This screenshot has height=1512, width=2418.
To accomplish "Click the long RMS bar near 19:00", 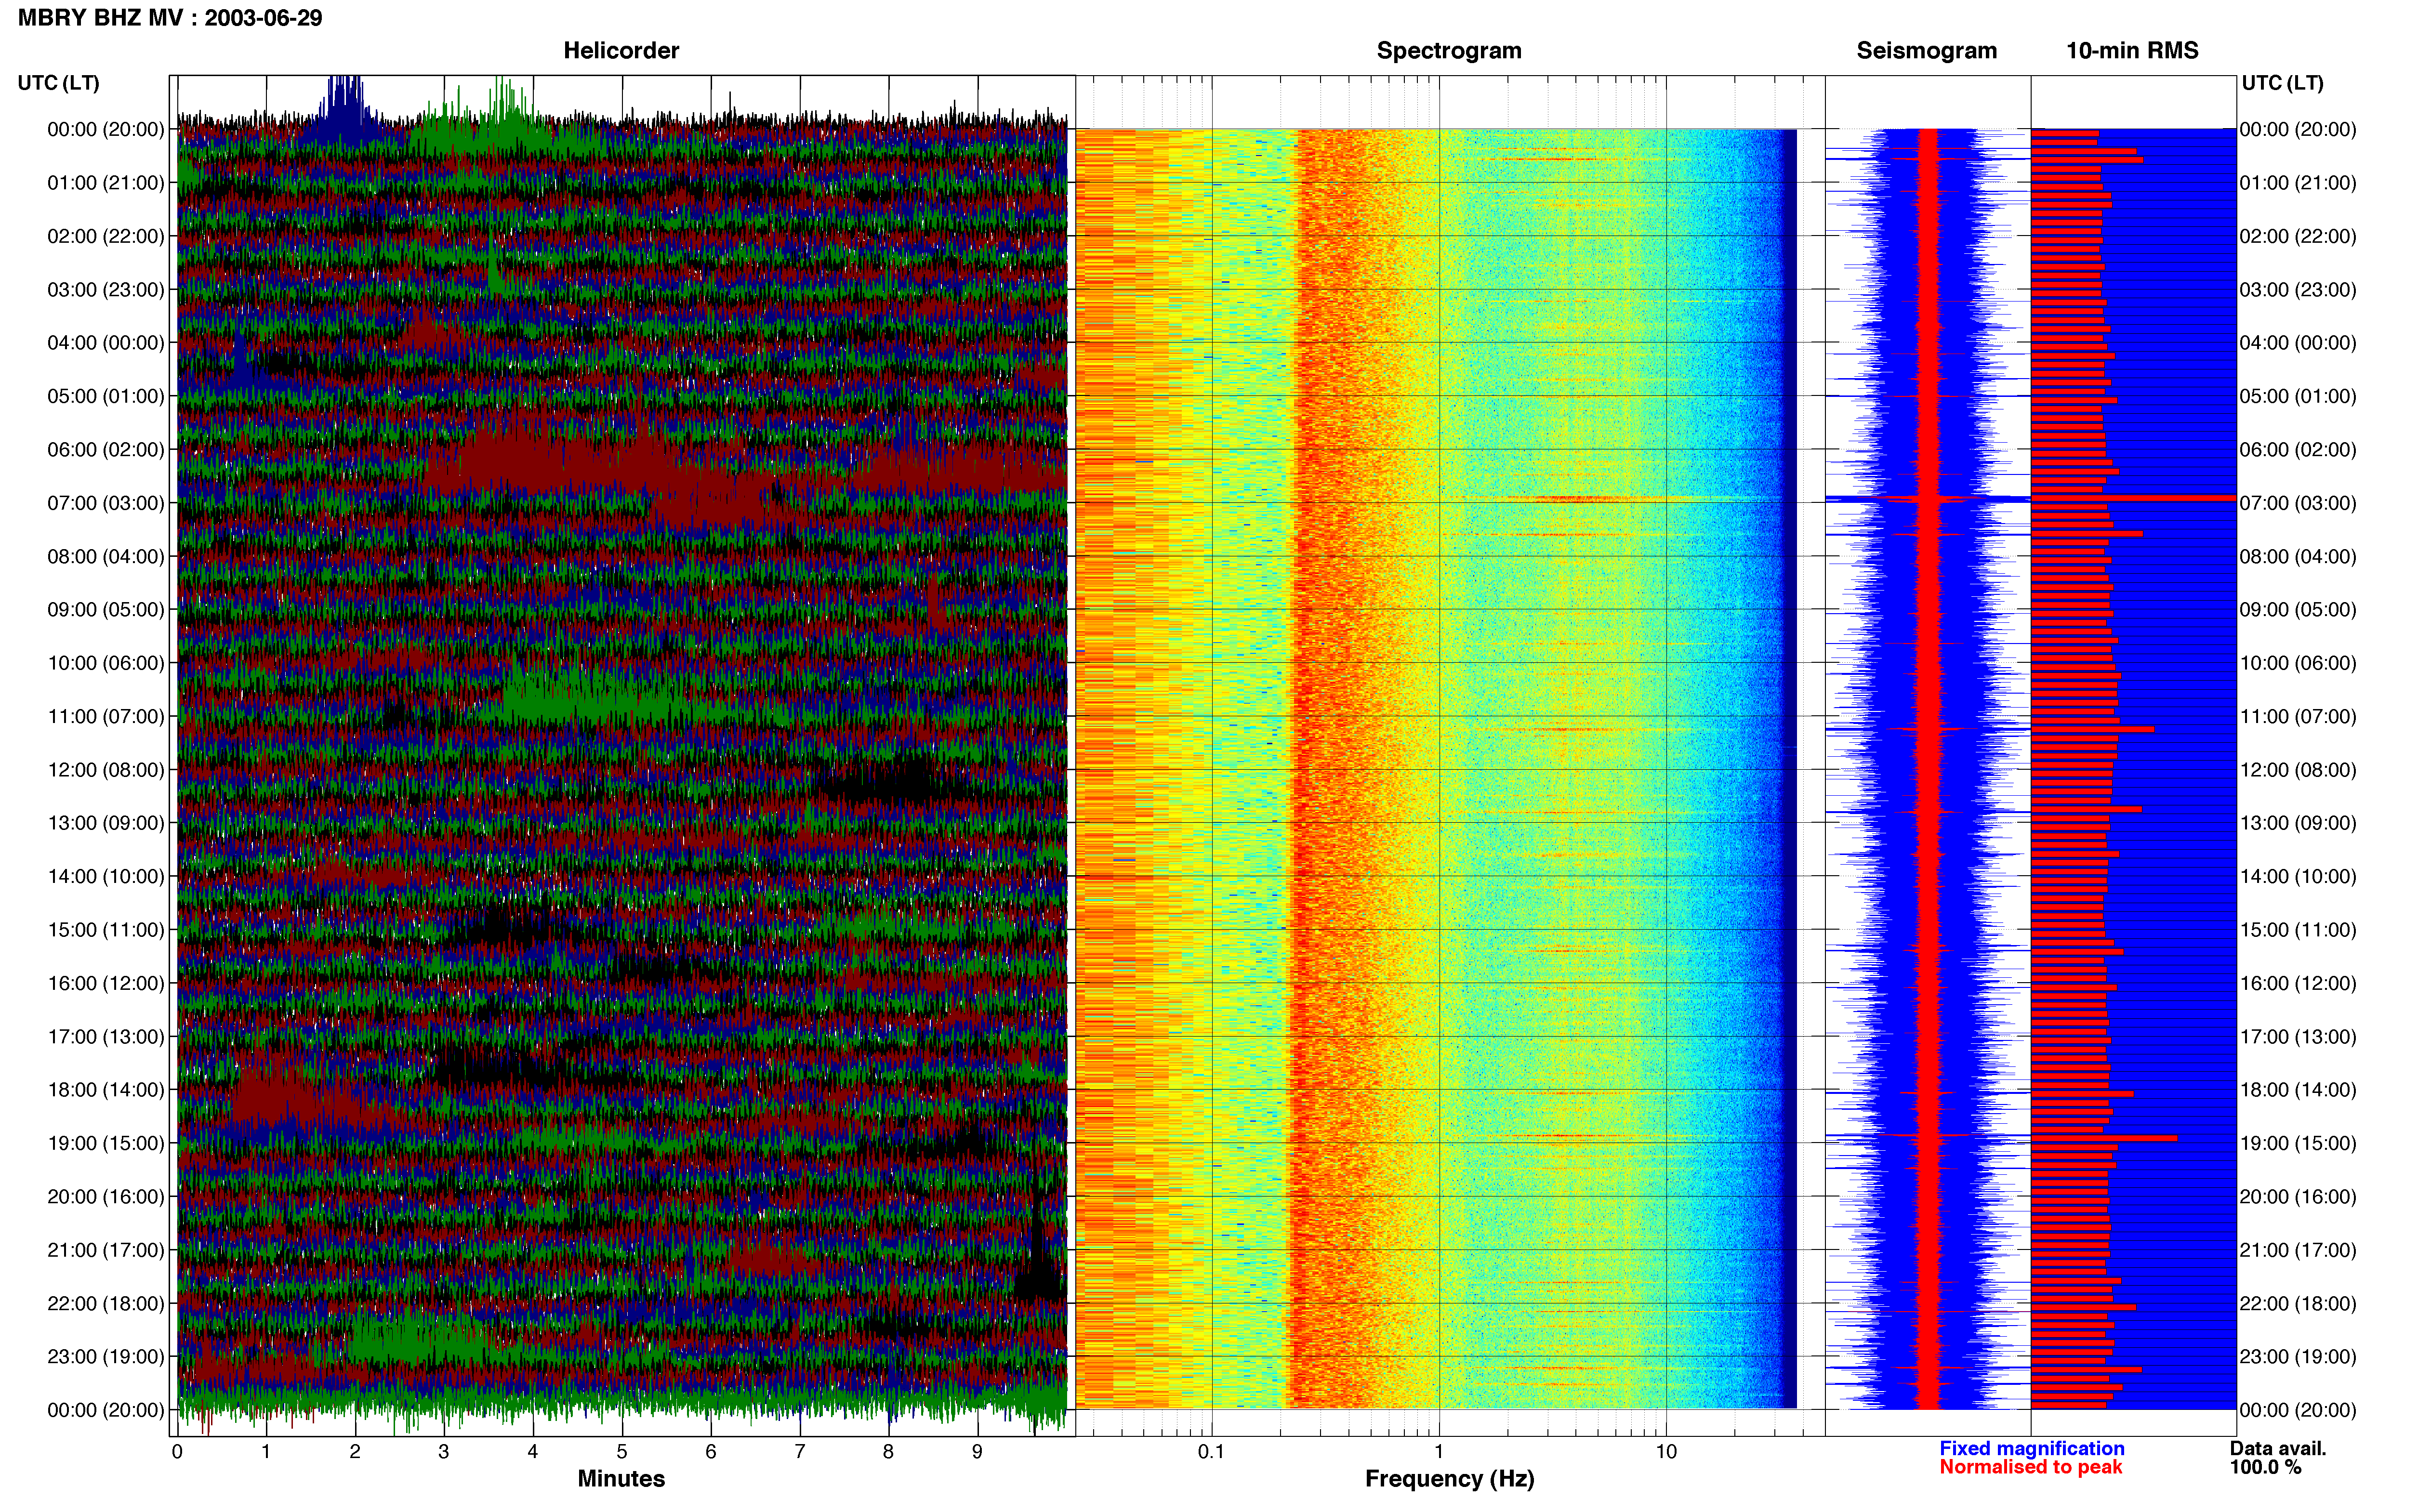I will (x=2104, y=1138).
